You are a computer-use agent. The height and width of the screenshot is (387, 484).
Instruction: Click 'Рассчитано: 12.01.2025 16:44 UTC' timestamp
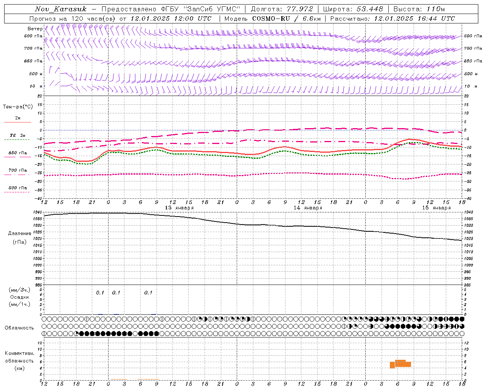tap(392, 19)
